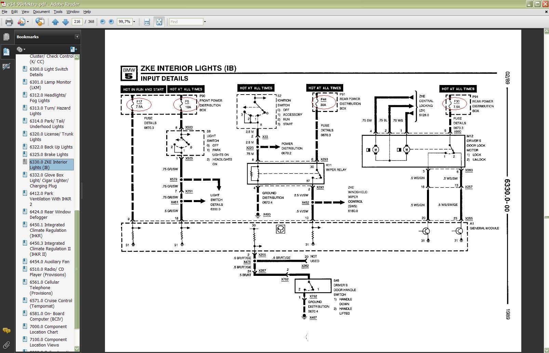Viewport: 549px width, 353px height.
Task: Open the Window menu
Action: point(73,12)
